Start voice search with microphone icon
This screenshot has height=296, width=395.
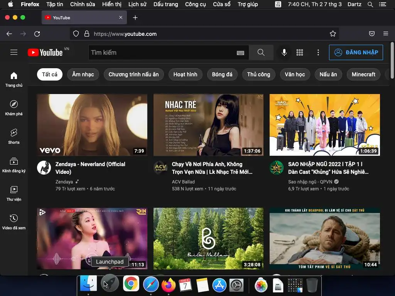(x=284, y=52)
